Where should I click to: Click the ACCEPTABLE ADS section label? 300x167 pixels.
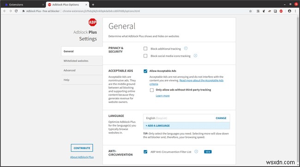pos(120,71)
